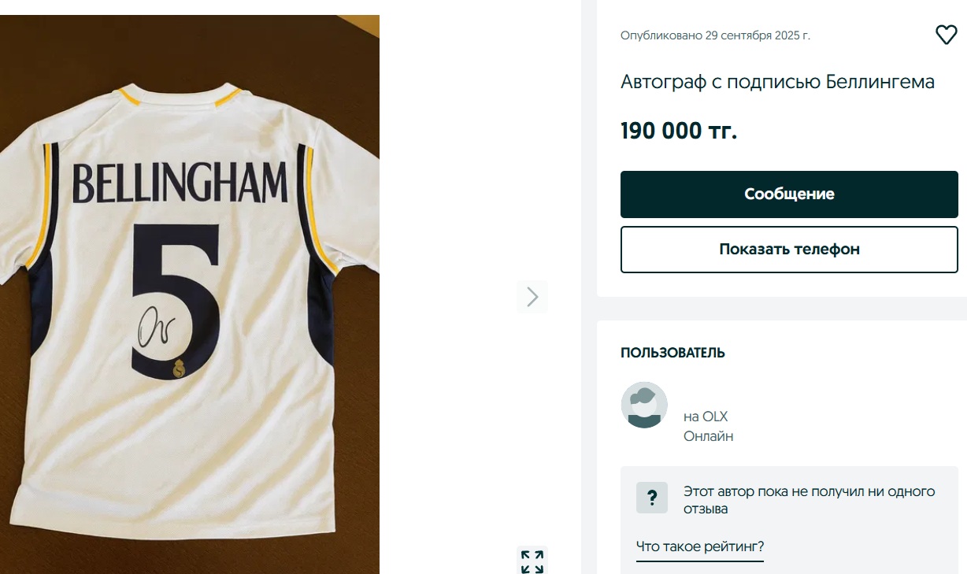Click the ПОЛЬЗОВАТЕЛЬ section heading
Viewport: 967px width, 574px height.
(672, 353)
